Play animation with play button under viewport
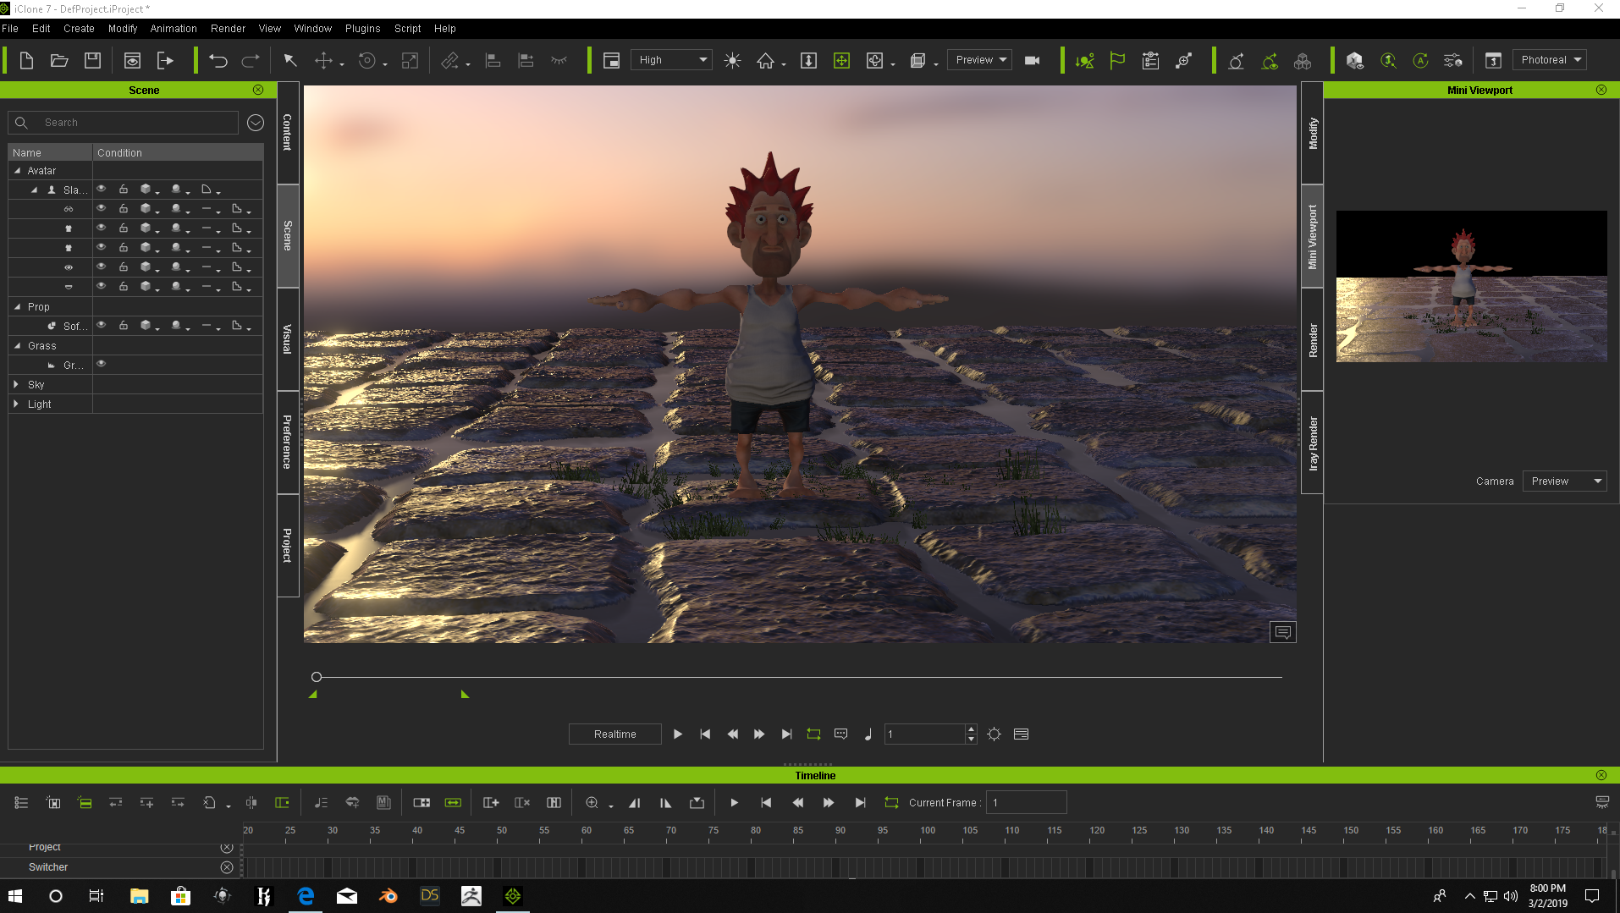 (678, 734)
